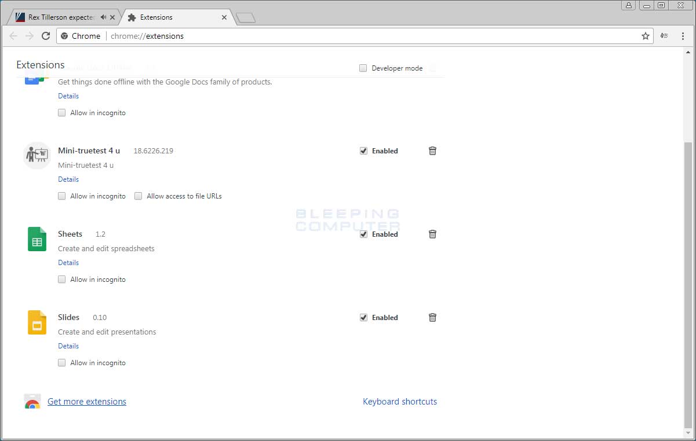Bookmark this page with the star icon
This screenshot has width=696, height=441.
646,36
